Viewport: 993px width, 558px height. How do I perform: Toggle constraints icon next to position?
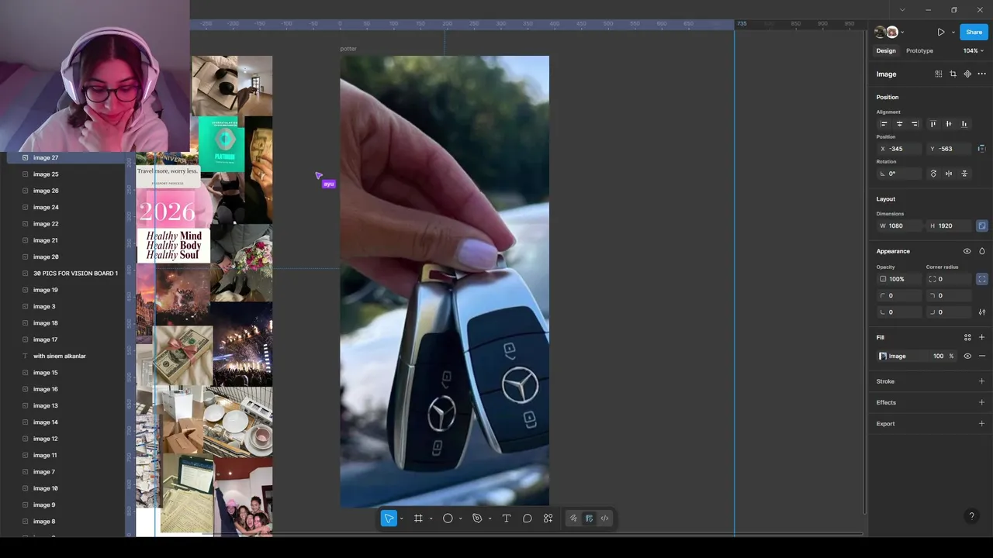coord(982,149)
